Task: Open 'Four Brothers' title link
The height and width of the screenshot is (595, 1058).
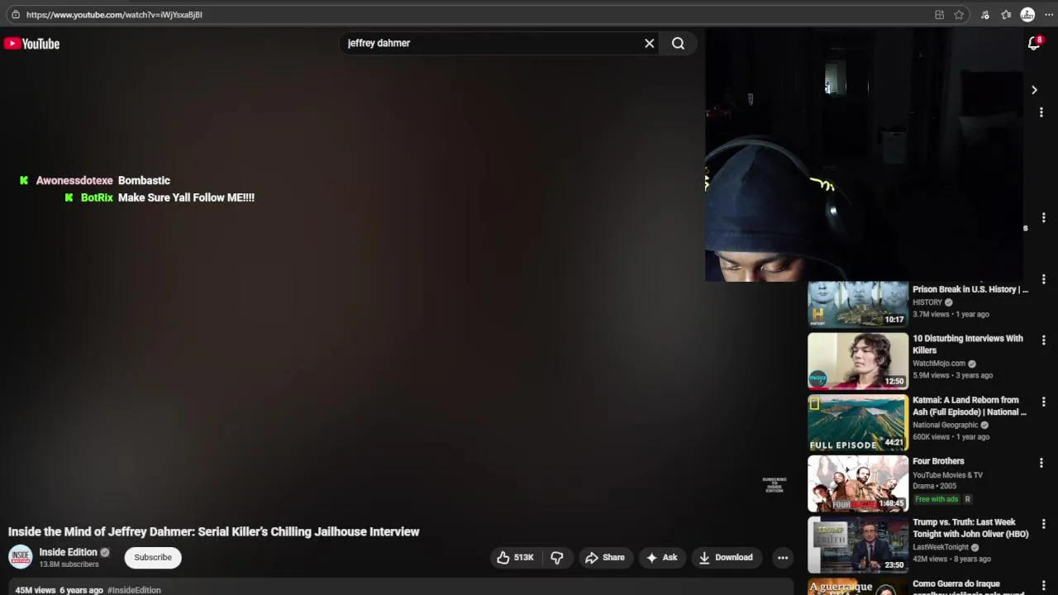Action: point(938,461)
